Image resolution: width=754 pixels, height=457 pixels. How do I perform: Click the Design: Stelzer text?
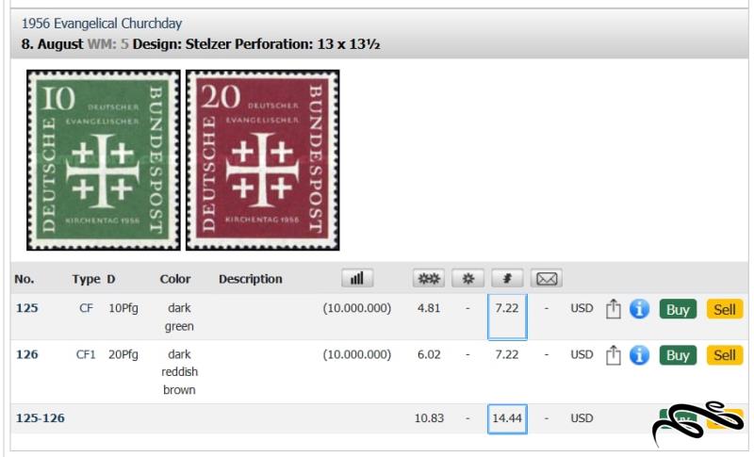pyautogui.click(x=182, y=44)
